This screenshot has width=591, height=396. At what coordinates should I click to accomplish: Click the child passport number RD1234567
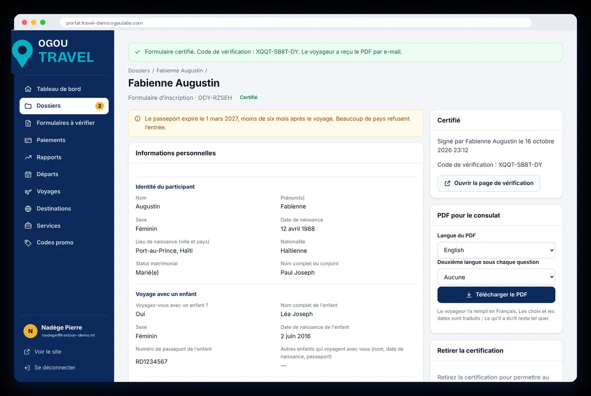(x=152, y=362)
